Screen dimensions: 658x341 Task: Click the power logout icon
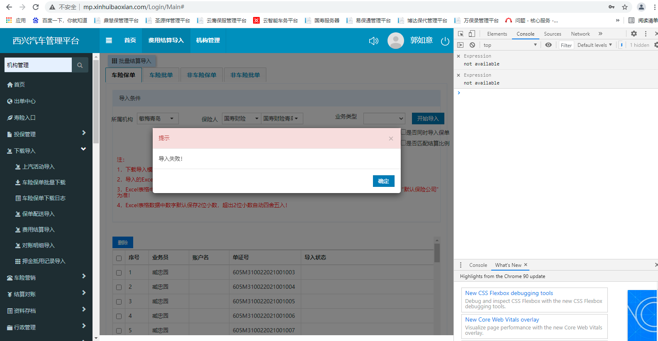[445, 41]
